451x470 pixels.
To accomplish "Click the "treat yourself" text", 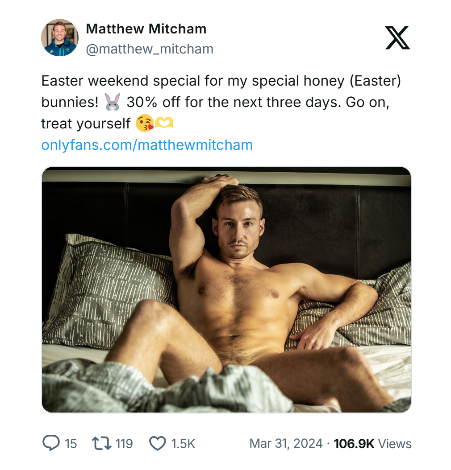I will 86,124.
